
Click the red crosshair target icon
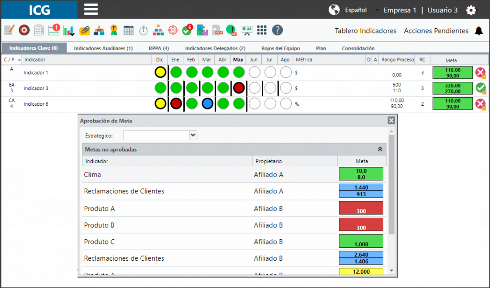point(173,30)
